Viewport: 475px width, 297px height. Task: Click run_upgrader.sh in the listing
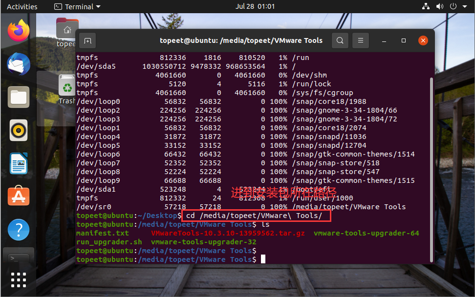(109, 242)
